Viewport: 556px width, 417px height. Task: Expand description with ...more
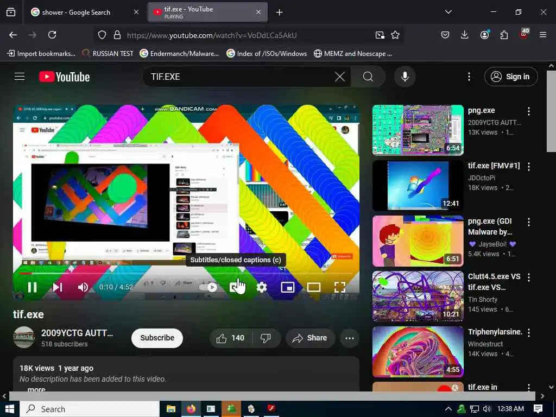coord(36,389)
